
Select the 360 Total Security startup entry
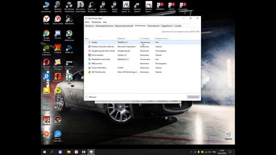click(142, 72)
